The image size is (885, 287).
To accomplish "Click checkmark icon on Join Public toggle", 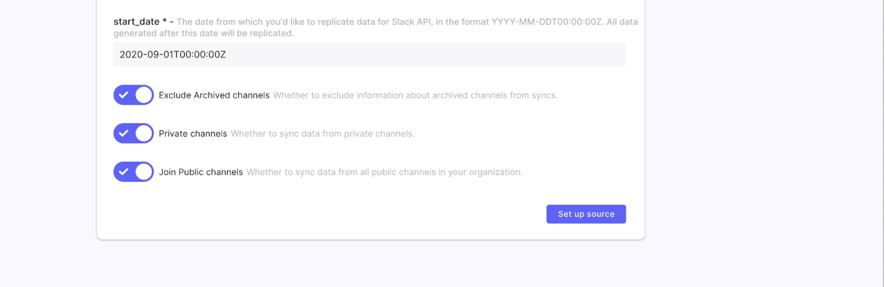I will coord(123,172).
